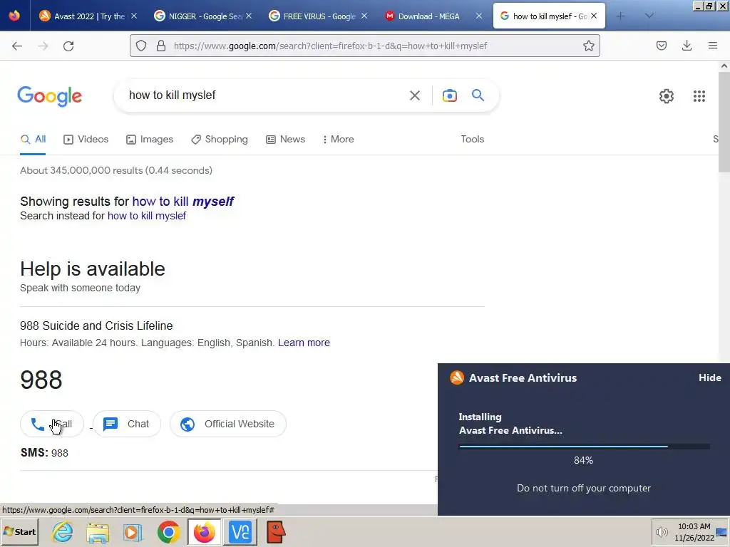Click the Help is available heading

[92, 269]
